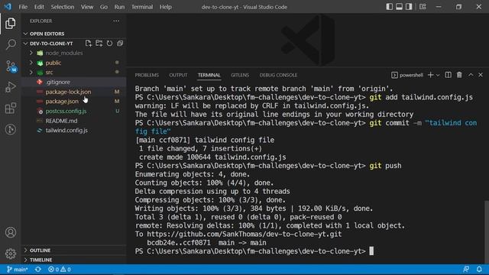This screenshot has width=489, height=275.
Task: Open the Explorer view in activity bar
Action: tap(10, 24)
